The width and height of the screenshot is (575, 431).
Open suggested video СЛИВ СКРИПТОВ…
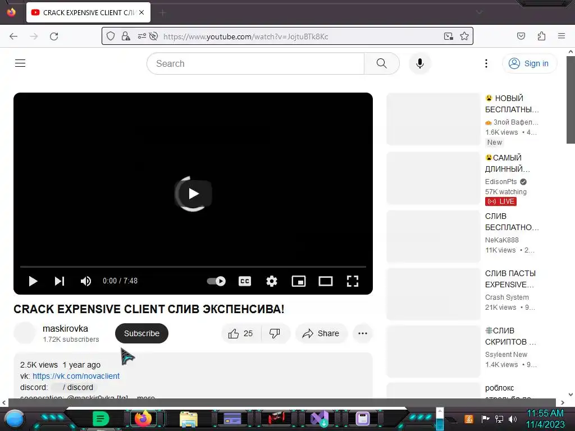(510, 336)
